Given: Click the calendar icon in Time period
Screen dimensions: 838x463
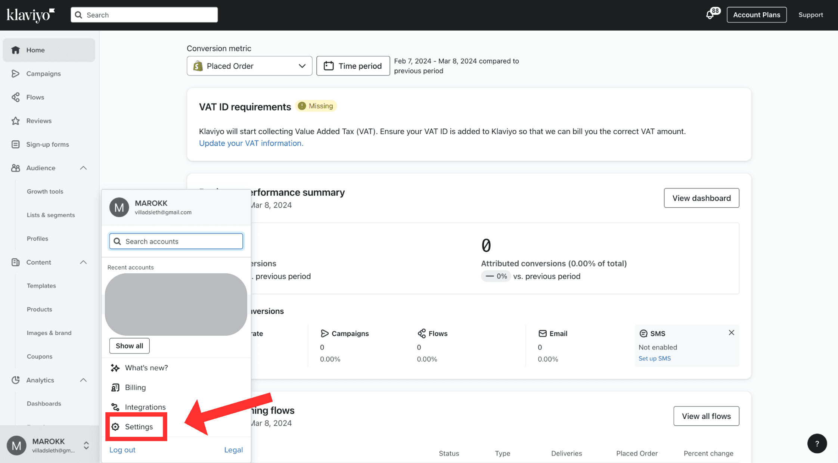Looking at the screenshot, I should (329, 66).
